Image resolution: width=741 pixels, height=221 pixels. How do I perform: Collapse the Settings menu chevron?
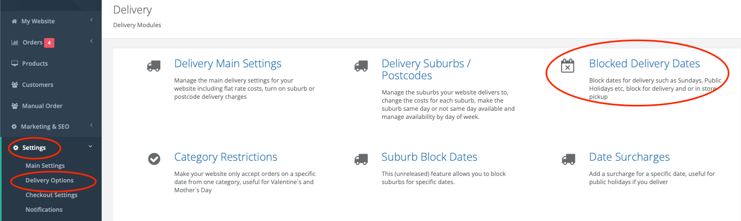pyautogui.click(x=91, y=146)
